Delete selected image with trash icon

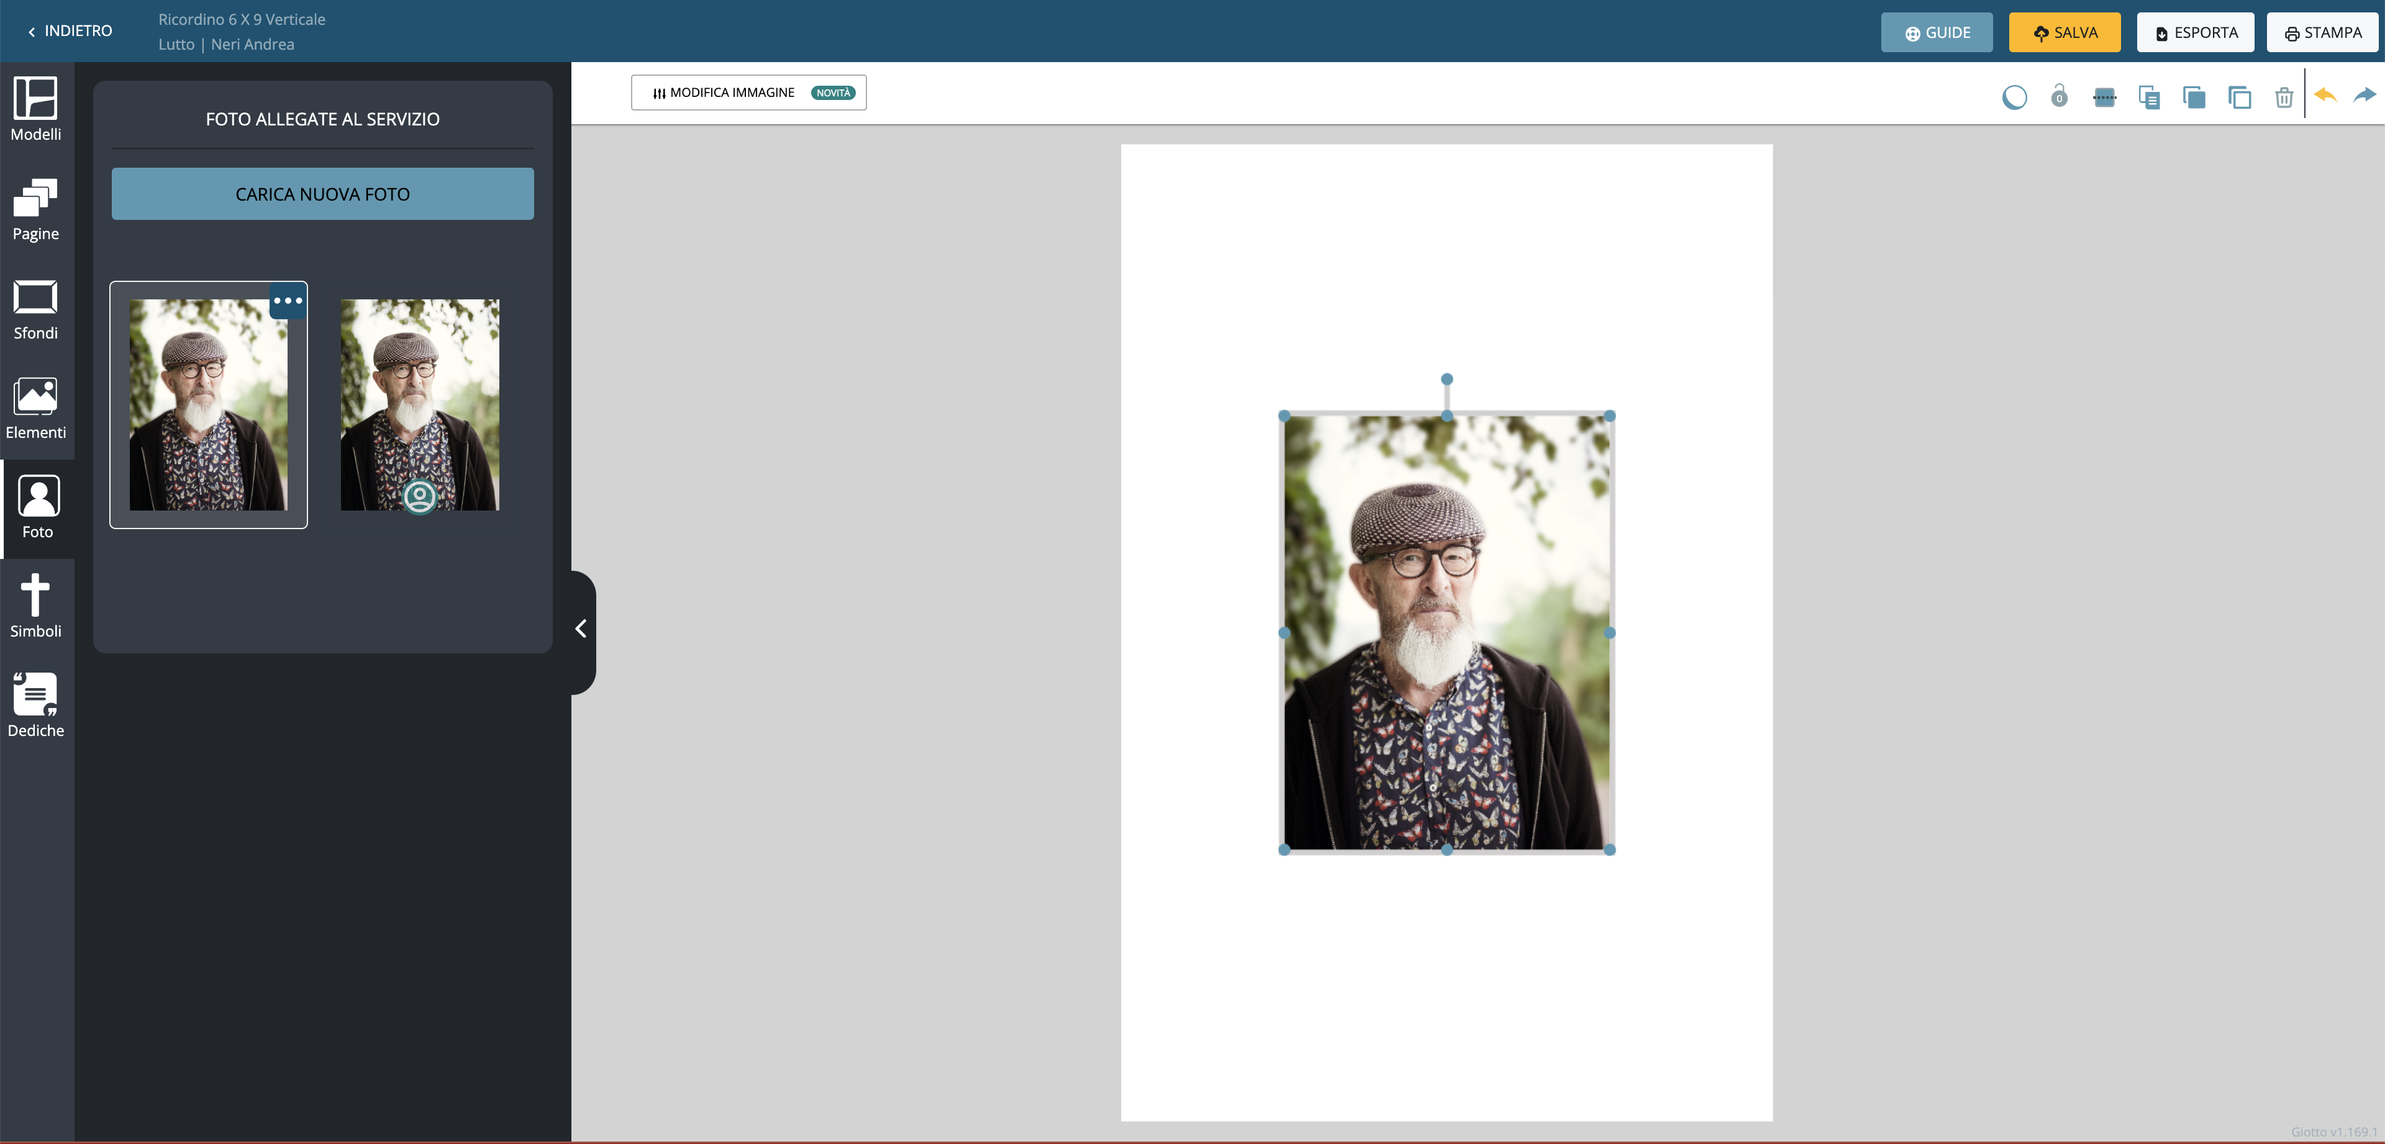(x=2284, y=97)
